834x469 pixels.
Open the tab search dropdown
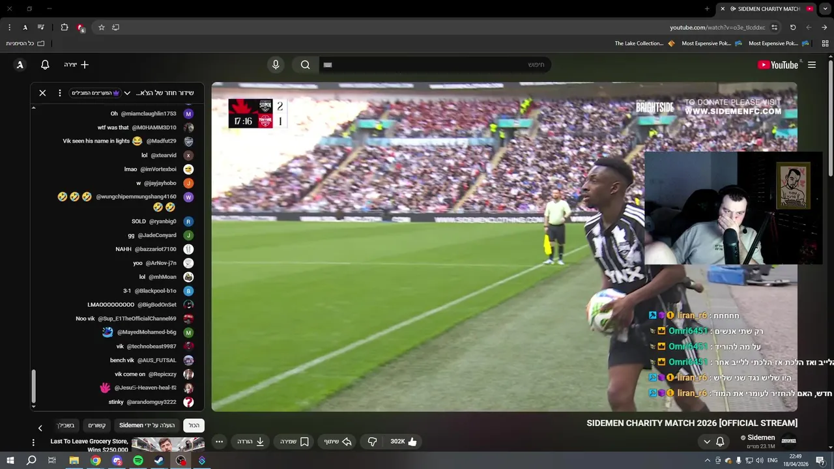825,8
